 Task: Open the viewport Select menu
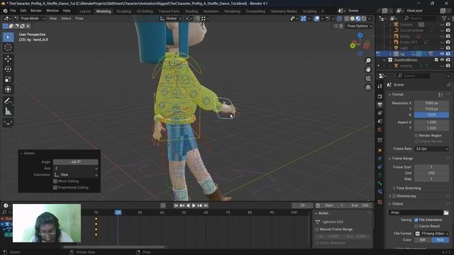pyautogui.click(x=66, y=18)
